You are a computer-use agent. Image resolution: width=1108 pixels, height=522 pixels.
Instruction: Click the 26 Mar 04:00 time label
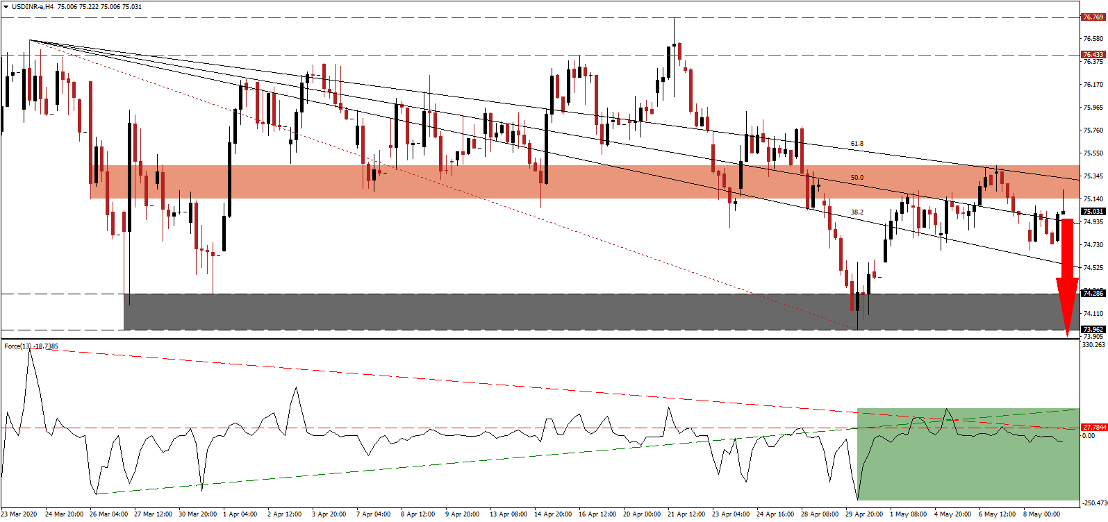[x=108, y=514]
